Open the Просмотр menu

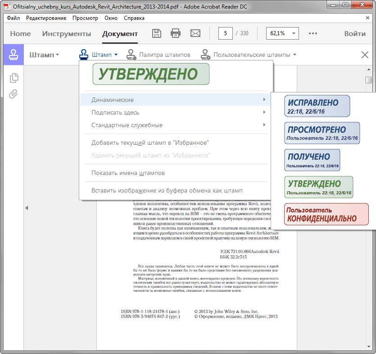tap(86, 18)
